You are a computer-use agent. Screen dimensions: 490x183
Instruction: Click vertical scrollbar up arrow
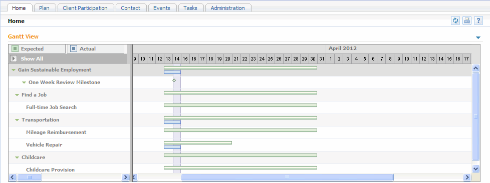475,68
